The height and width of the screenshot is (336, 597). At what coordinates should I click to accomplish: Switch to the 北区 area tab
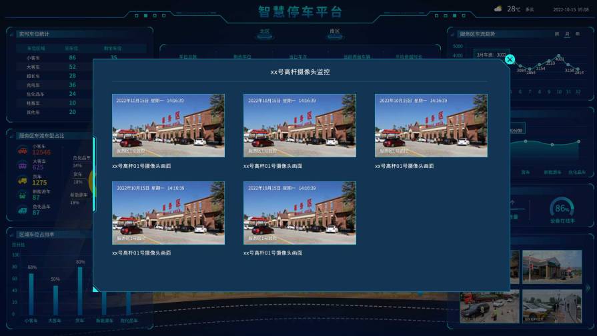tap(265, 34)
